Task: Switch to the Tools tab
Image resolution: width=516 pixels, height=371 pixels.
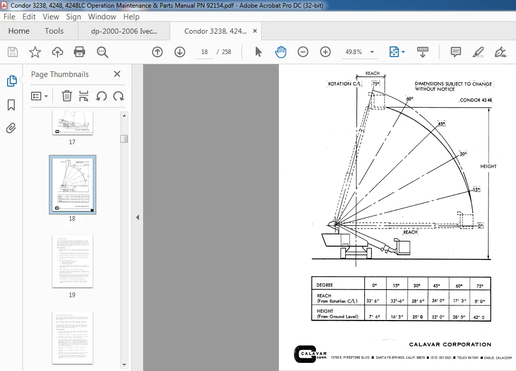Action: click(x=54, y=31)
